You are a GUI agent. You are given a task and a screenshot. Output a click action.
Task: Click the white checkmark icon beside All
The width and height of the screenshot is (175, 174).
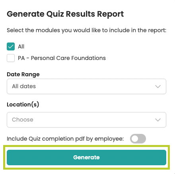pyautogui.click(x=11, y=46)
